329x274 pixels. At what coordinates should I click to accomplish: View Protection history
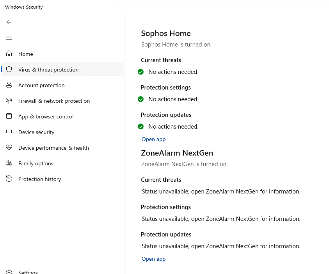(x=62, y=179)
